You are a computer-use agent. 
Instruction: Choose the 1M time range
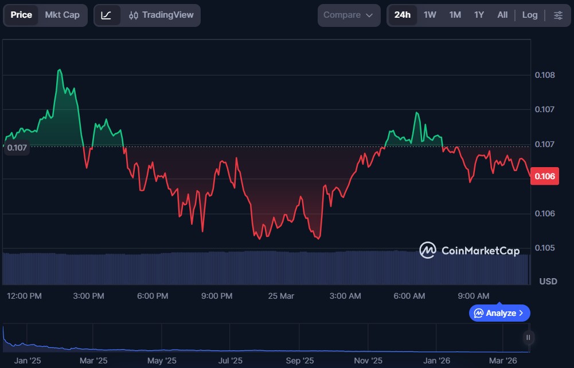tap(455, 15)
